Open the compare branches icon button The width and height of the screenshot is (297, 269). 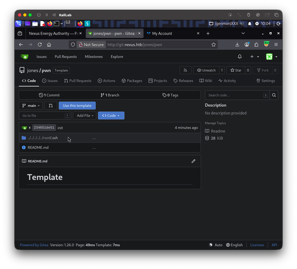click(x=51, y=106)
